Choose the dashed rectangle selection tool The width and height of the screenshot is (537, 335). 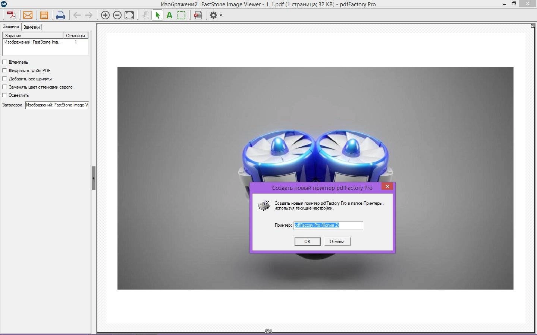tap(182, 15)
